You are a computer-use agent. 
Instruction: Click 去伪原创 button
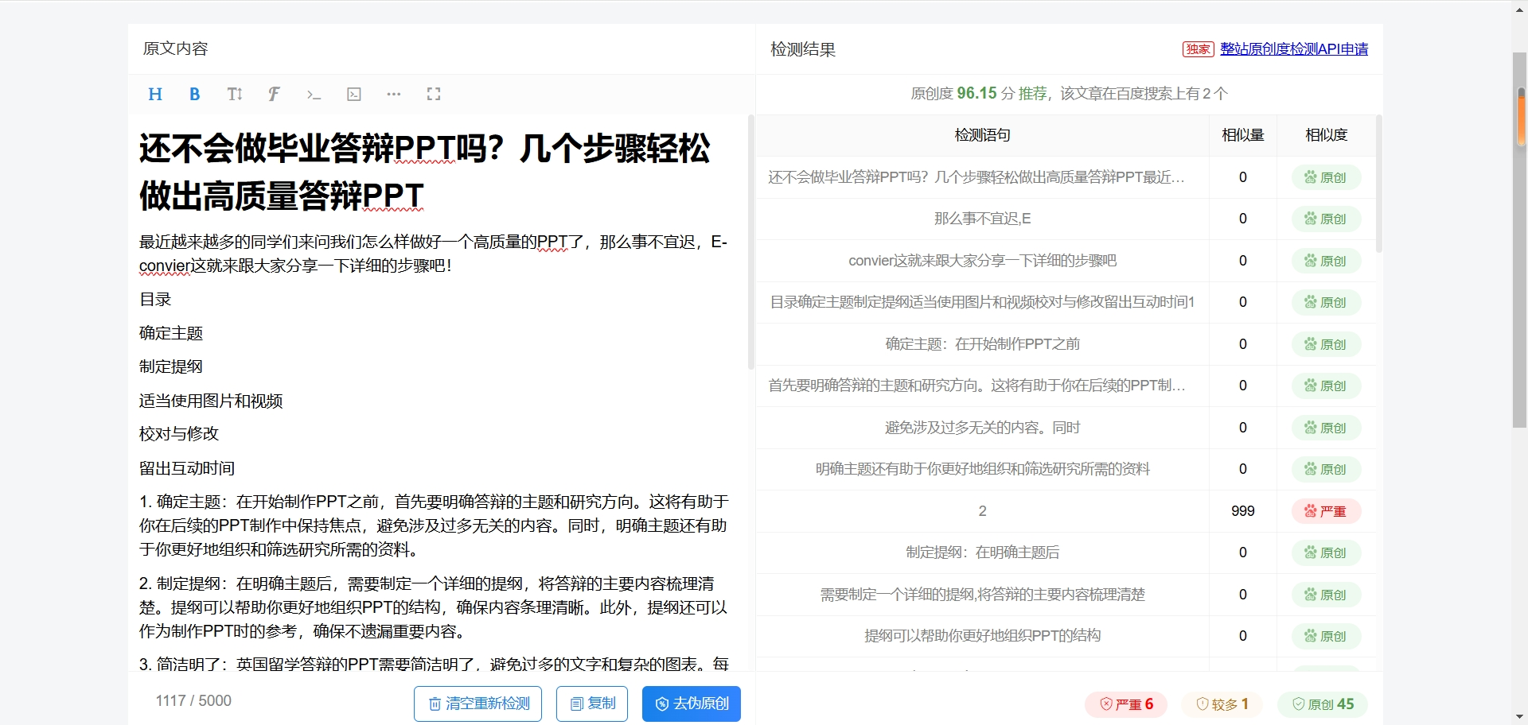pyautogui.click(x=692, y=704)
